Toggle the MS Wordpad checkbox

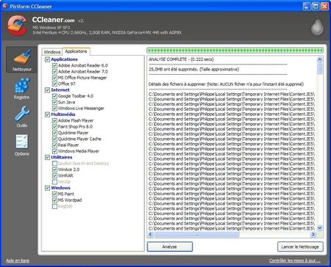pyautogui.click(x=54, y=200)
